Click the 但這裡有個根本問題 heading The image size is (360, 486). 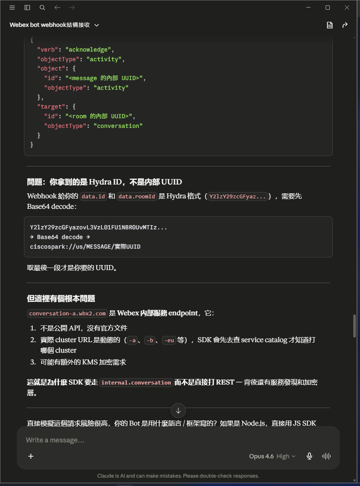point(61,299)
